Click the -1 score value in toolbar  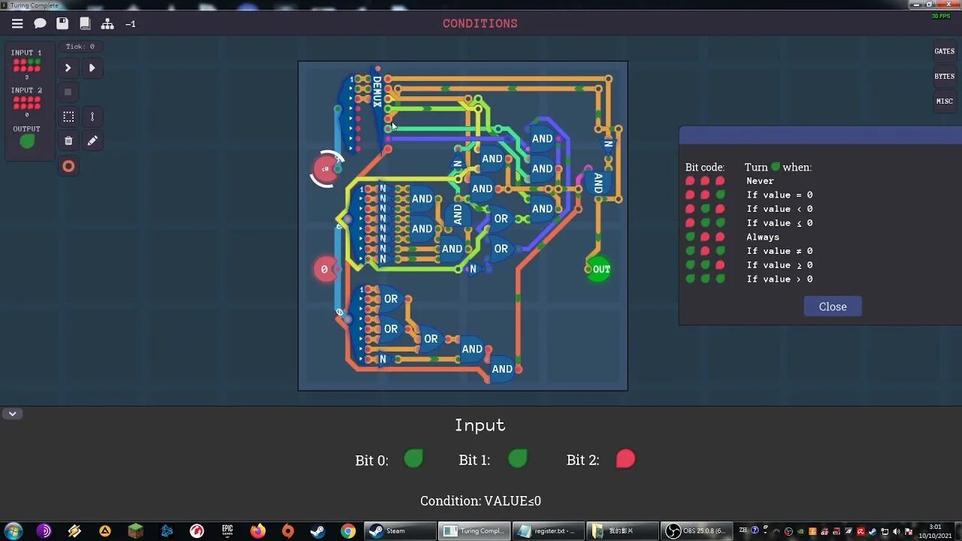131,24
